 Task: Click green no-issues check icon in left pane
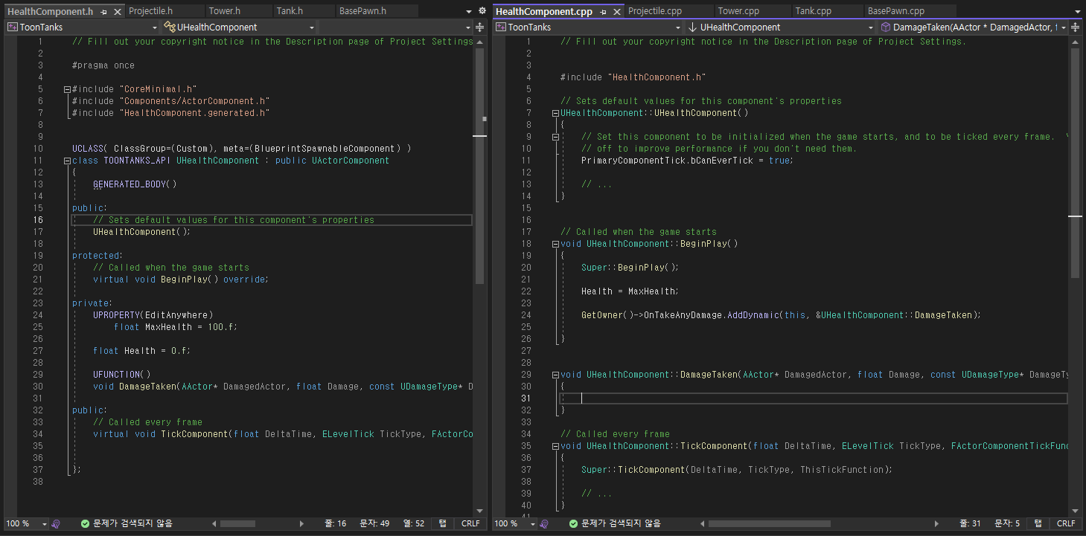click(x=85, y=523)
